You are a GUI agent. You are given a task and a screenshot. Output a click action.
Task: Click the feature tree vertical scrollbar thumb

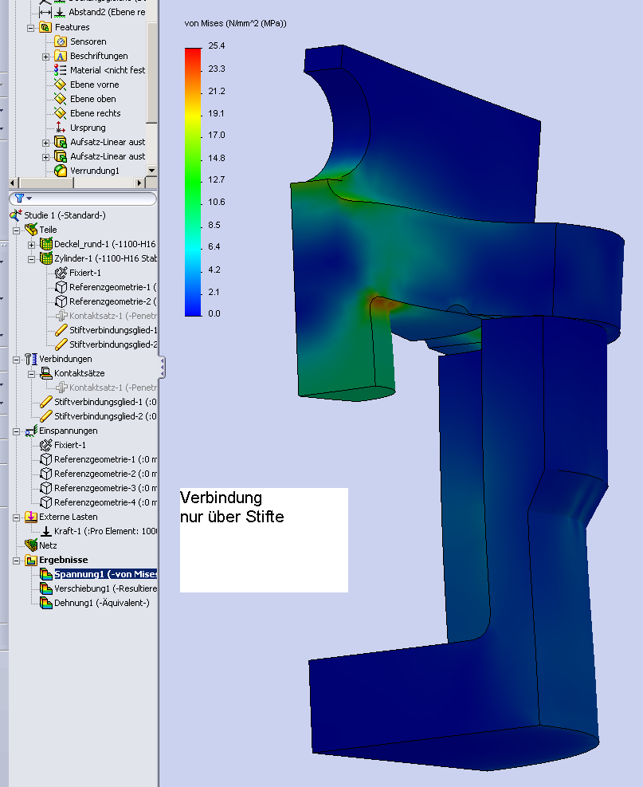tap(152, 73)
